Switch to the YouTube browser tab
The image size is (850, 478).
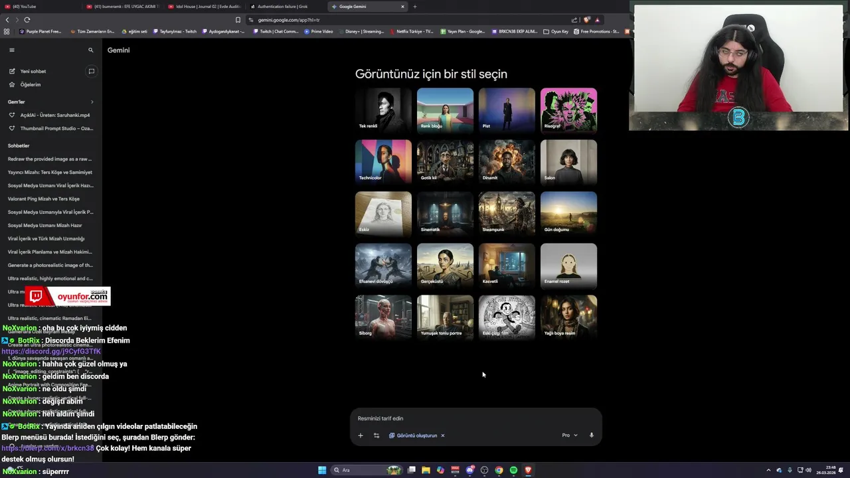point(40,7)
